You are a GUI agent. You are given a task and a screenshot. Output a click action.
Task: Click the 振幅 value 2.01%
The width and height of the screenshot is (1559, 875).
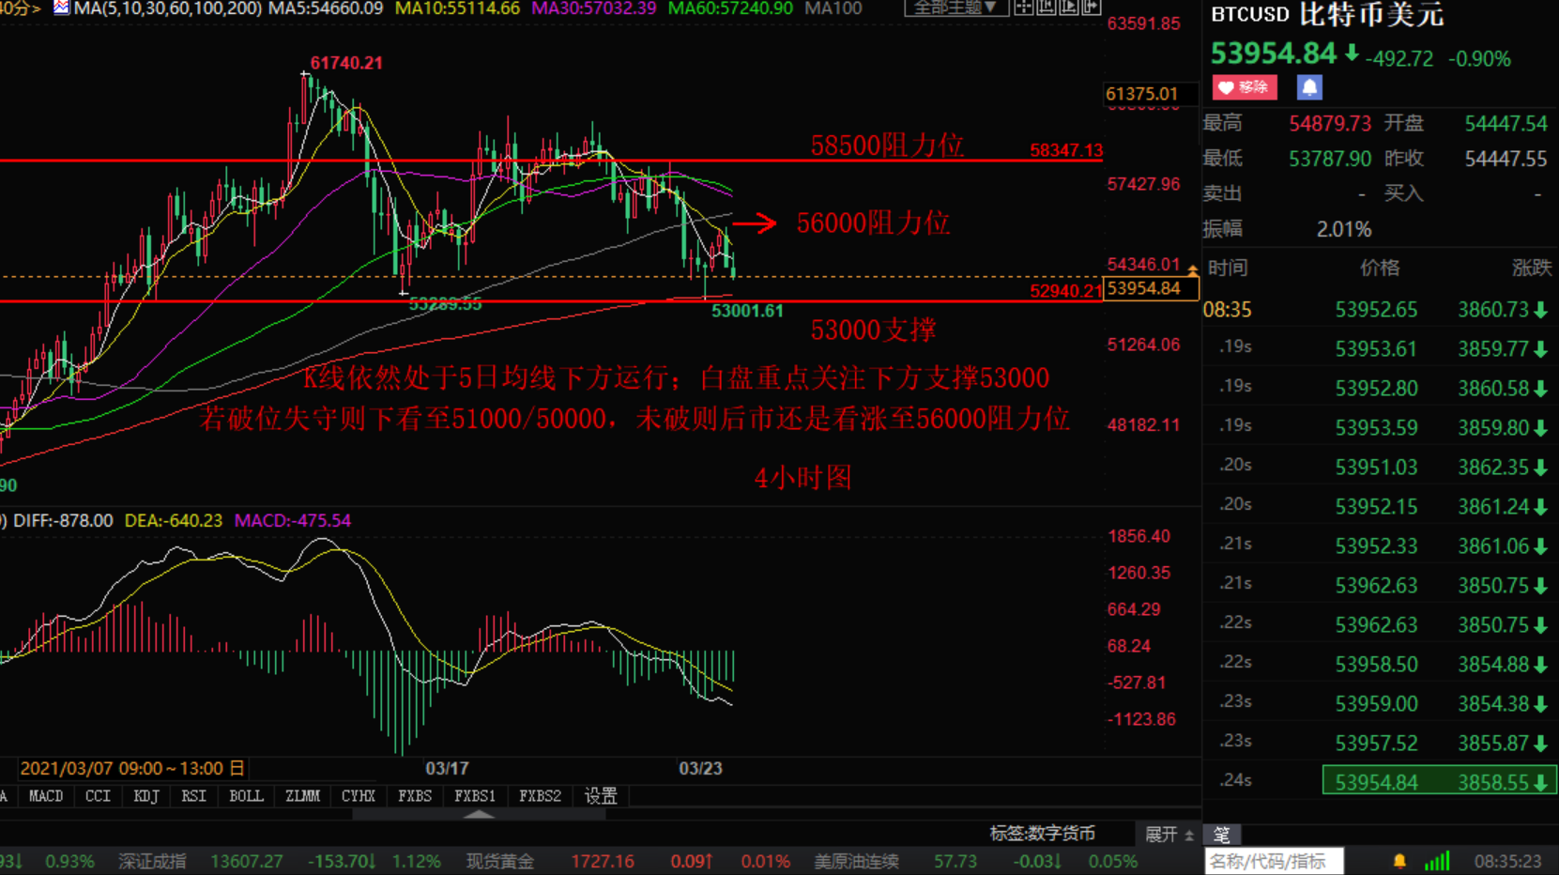1344,229
